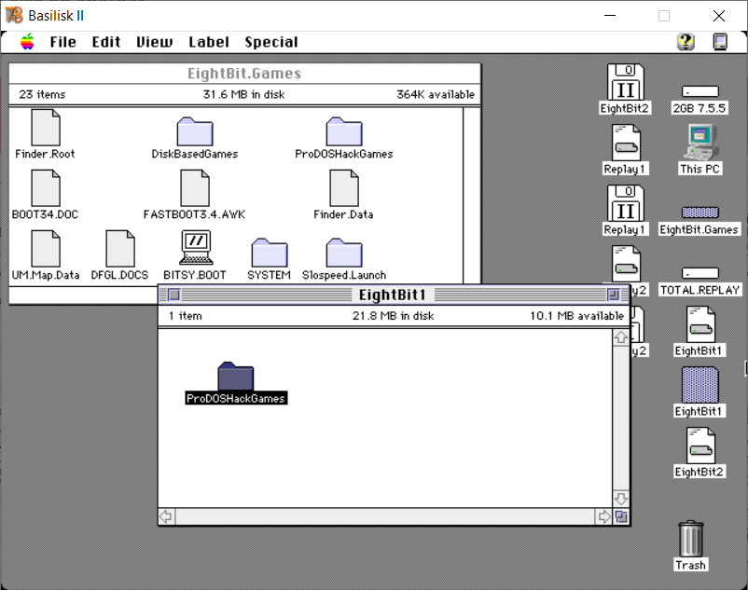This screenshot has height=590, width=748.
Task: Open the Edit menu
Action: (x=106, y=42)
